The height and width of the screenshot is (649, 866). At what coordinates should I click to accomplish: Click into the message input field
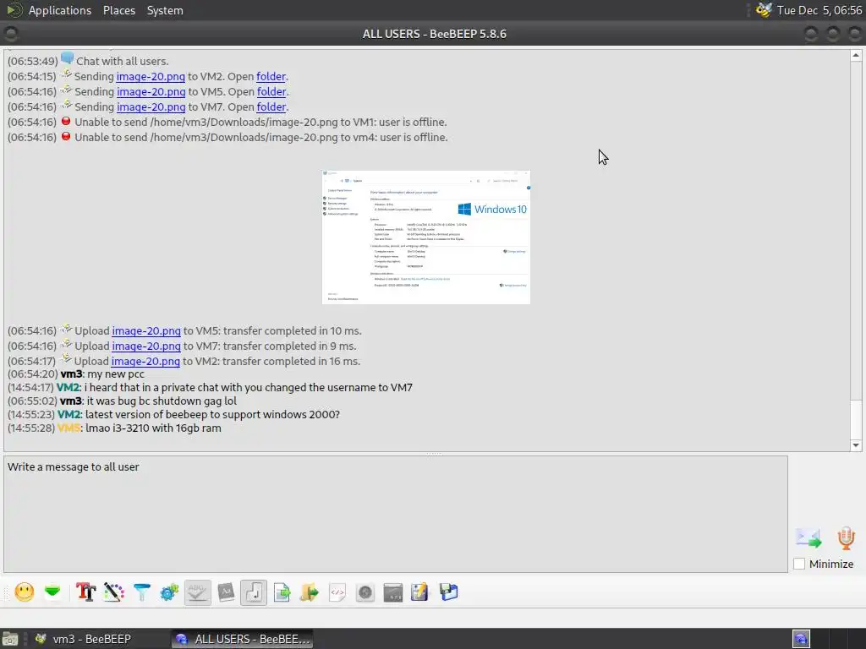(x=396, y=514)
